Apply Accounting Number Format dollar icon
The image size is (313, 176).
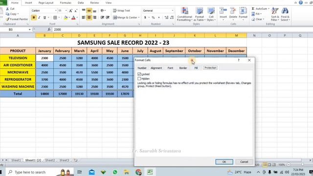(145, 18)
